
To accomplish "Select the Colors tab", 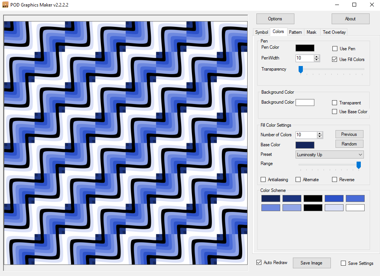I will (278, 32).
